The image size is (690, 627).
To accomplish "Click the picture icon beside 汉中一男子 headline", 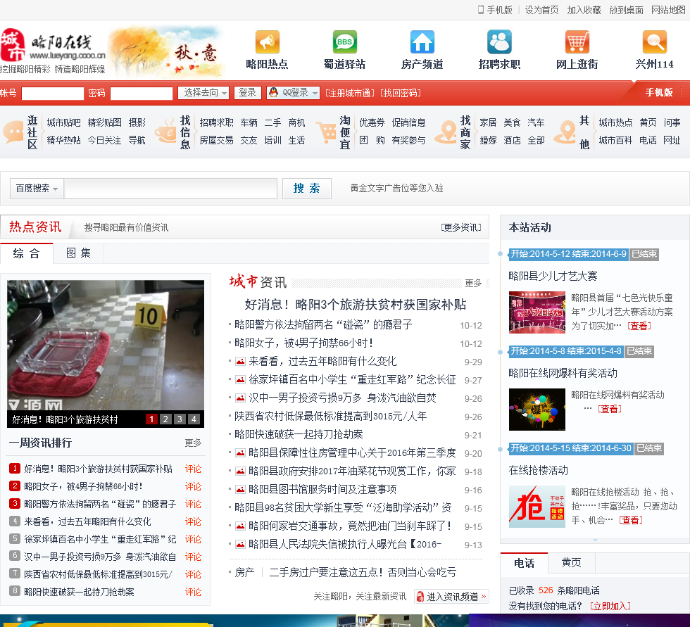I will tap(240, 398).
